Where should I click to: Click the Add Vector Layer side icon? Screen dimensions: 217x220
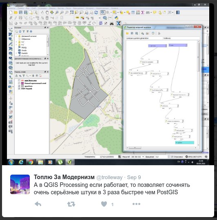click(x=11, y=29)
